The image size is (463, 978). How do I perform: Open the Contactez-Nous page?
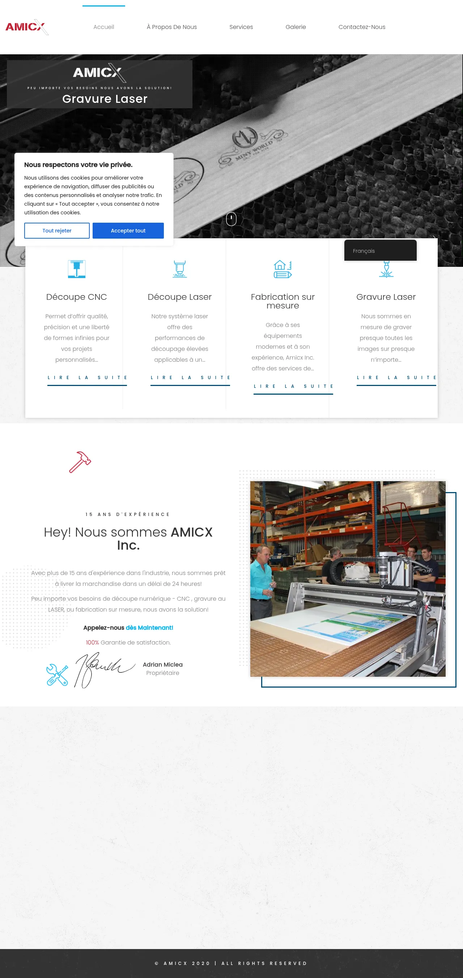[361, 27]
